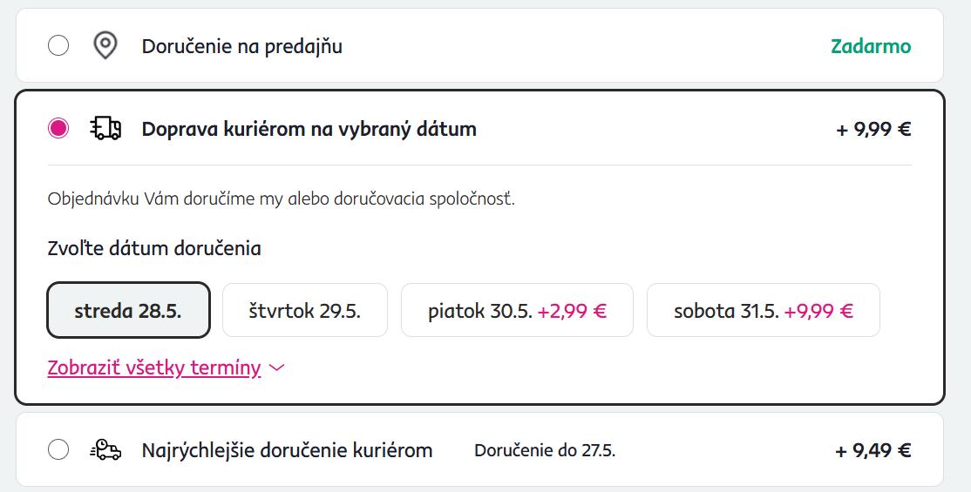Click the fast delivery van icon

[x=105, y=450]
